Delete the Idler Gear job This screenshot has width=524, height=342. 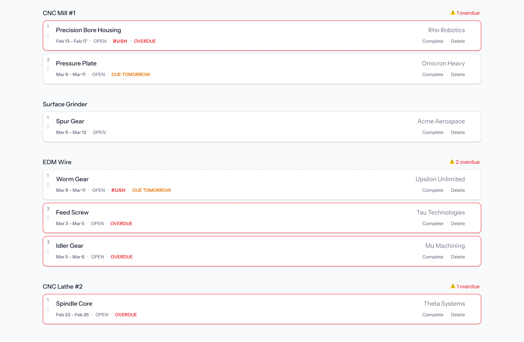[458, 256]
